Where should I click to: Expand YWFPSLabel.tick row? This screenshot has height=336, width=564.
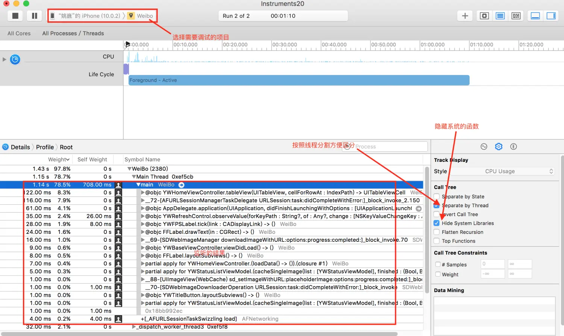click(143, 224)
